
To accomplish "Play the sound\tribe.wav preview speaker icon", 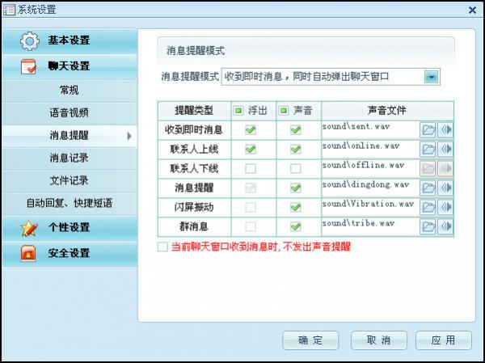I will [445, 227].
